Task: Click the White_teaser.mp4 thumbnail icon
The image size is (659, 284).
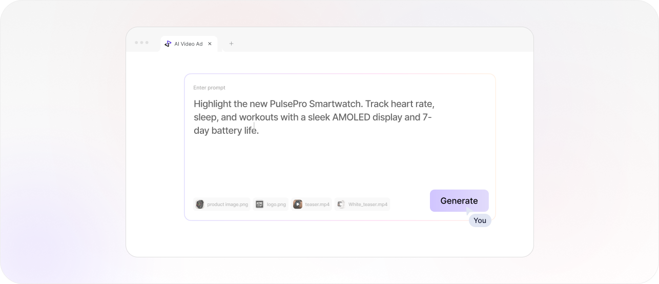Action: point(341,204)
